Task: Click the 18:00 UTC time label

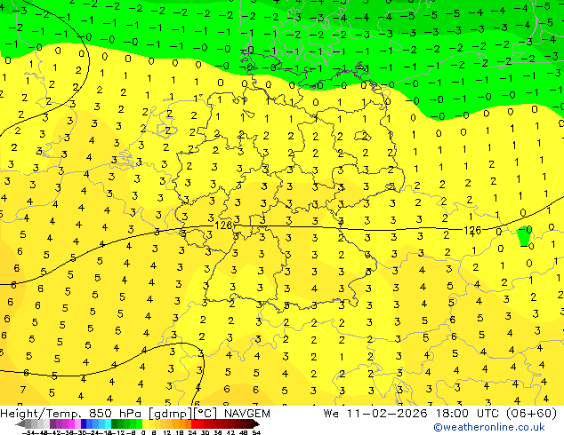Action: tap(467, 414)
